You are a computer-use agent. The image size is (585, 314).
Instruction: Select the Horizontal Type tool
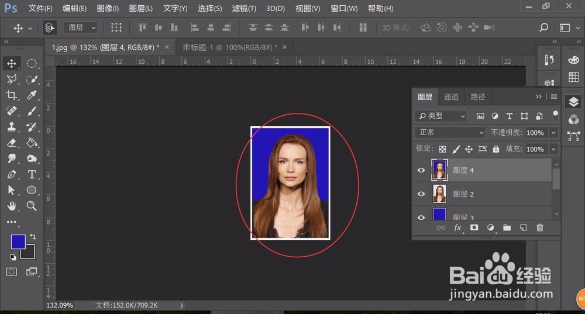click(32, 174)
